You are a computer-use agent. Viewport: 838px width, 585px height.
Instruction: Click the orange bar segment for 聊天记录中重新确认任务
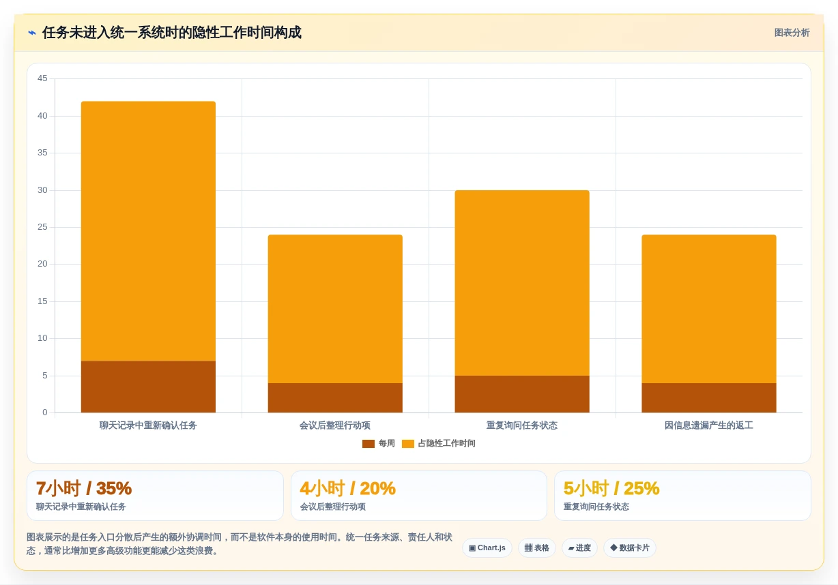tap(148, 231)
